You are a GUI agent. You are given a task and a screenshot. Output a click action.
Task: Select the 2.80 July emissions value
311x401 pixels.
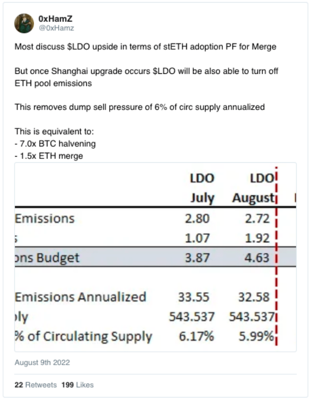(197, 218)
